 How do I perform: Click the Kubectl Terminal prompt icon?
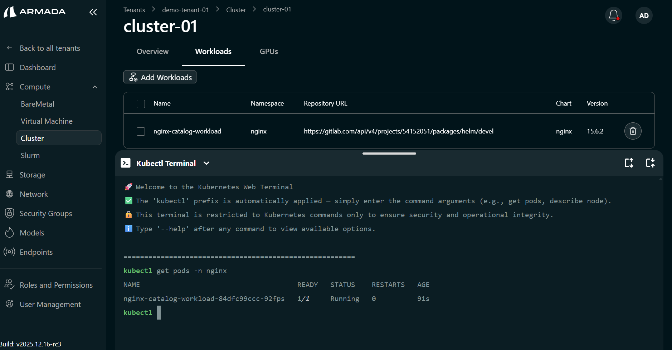(x=126, y=163)
